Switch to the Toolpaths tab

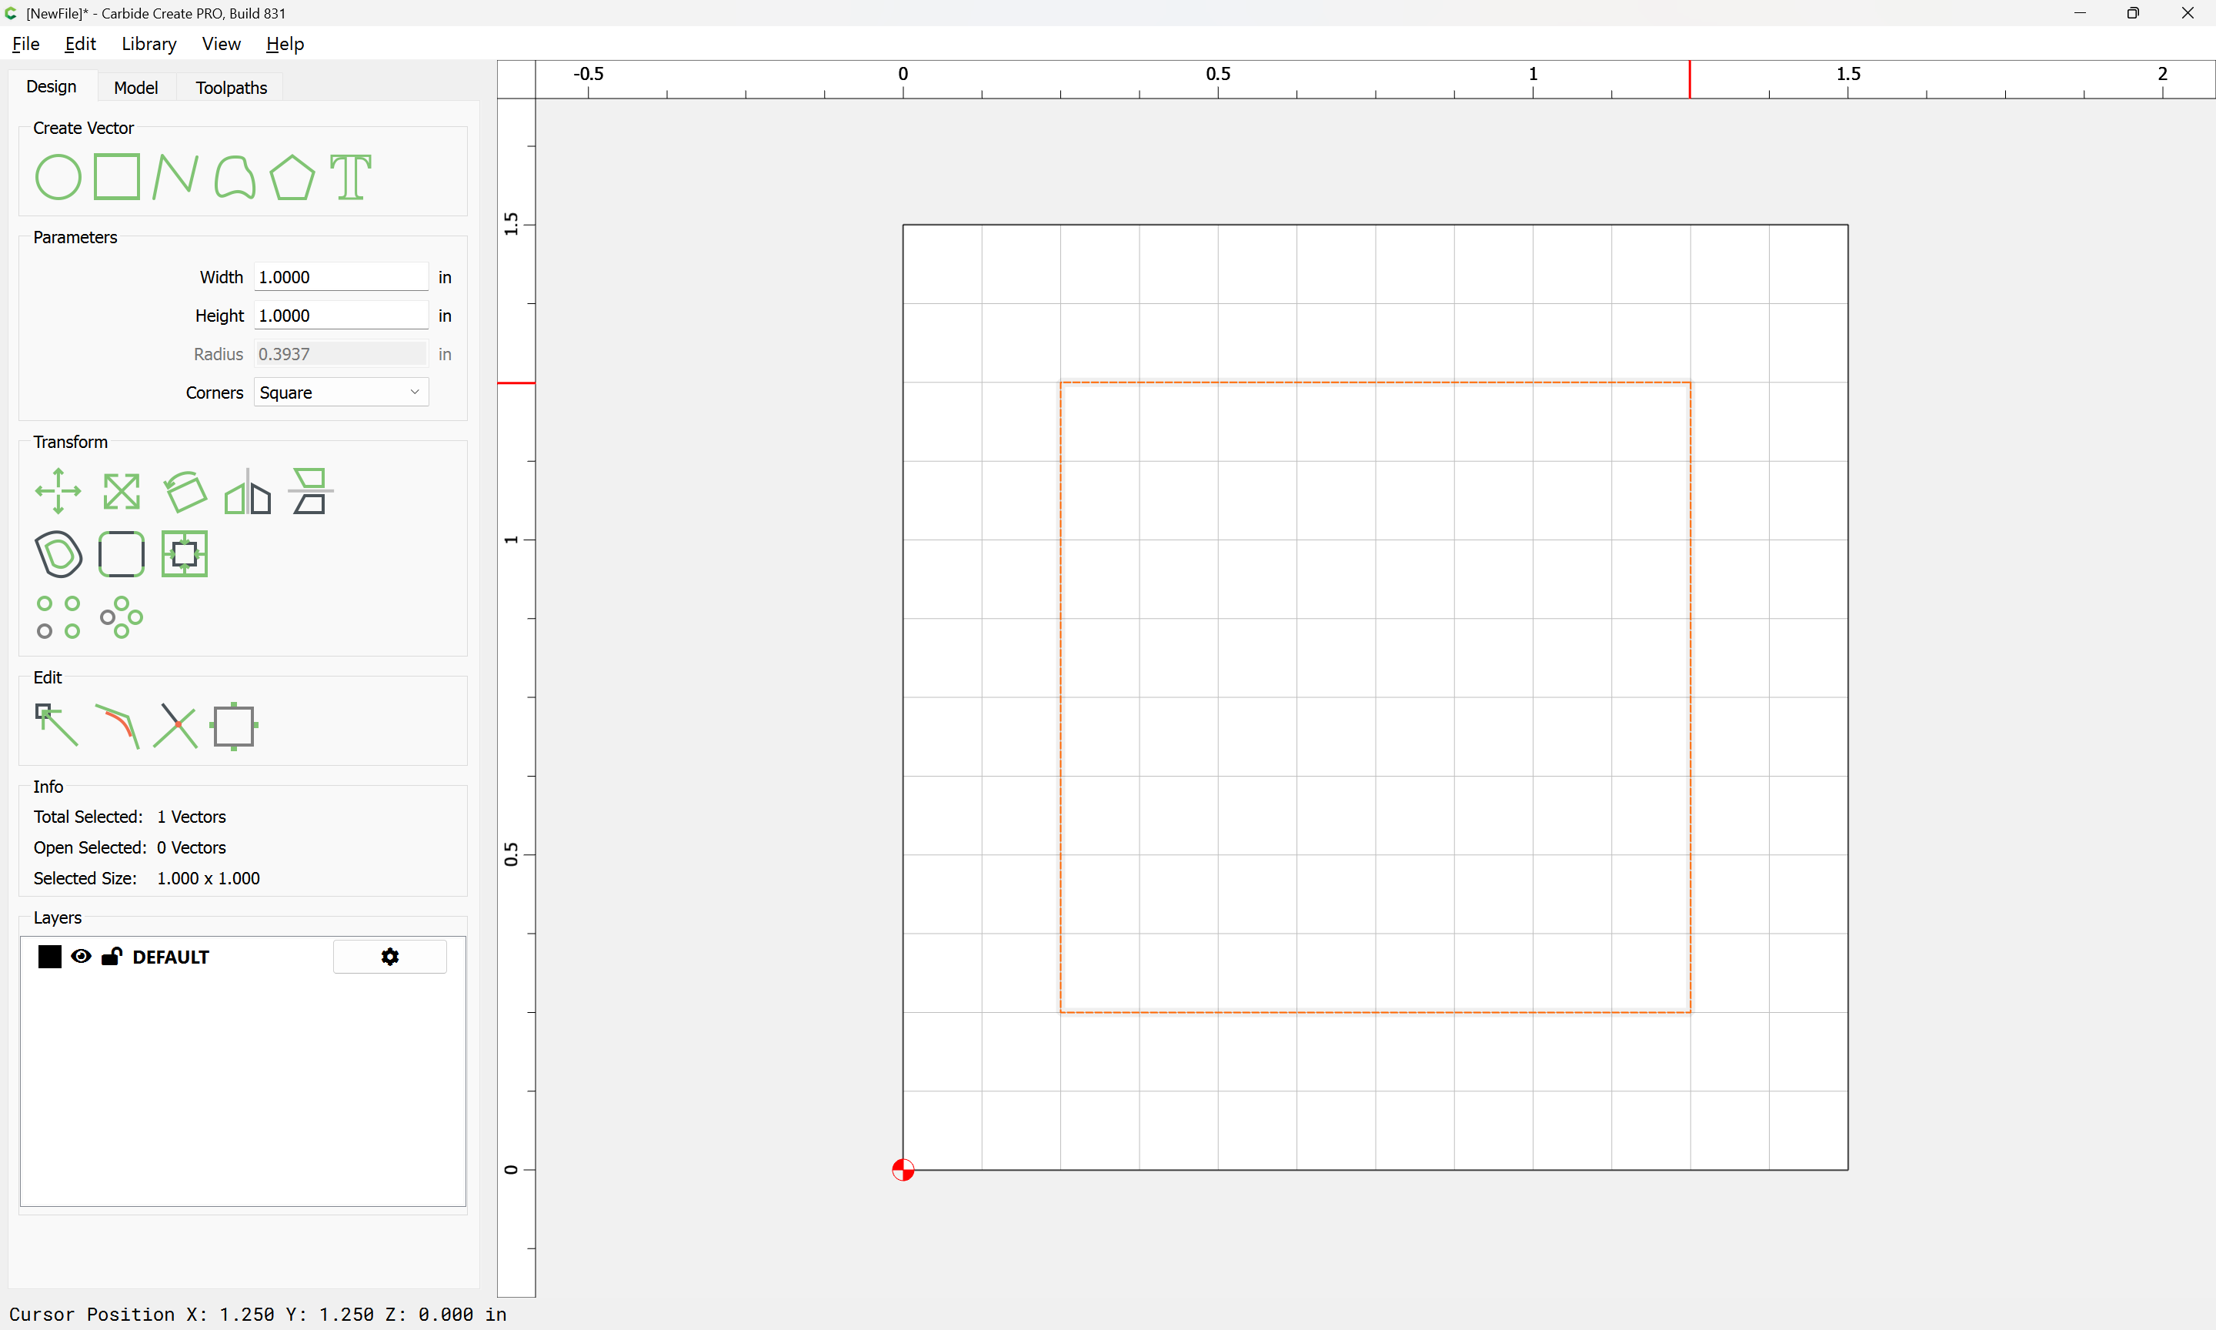(x=231, y=88)
